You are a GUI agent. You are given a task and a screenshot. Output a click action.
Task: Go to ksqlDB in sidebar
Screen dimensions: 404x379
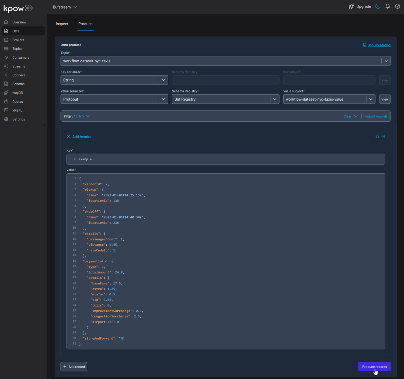coord(18,93)
